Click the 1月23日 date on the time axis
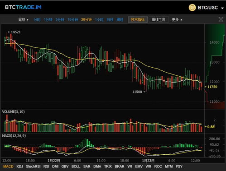 click(x=148, y=161)
